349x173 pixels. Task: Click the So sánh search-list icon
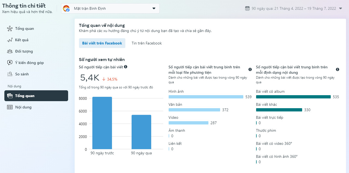click(x=10, y=74)
